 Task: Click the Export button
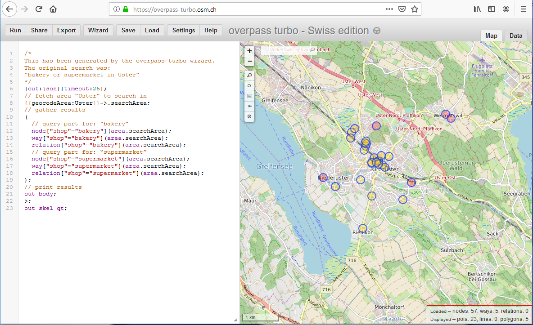[66, 30]
